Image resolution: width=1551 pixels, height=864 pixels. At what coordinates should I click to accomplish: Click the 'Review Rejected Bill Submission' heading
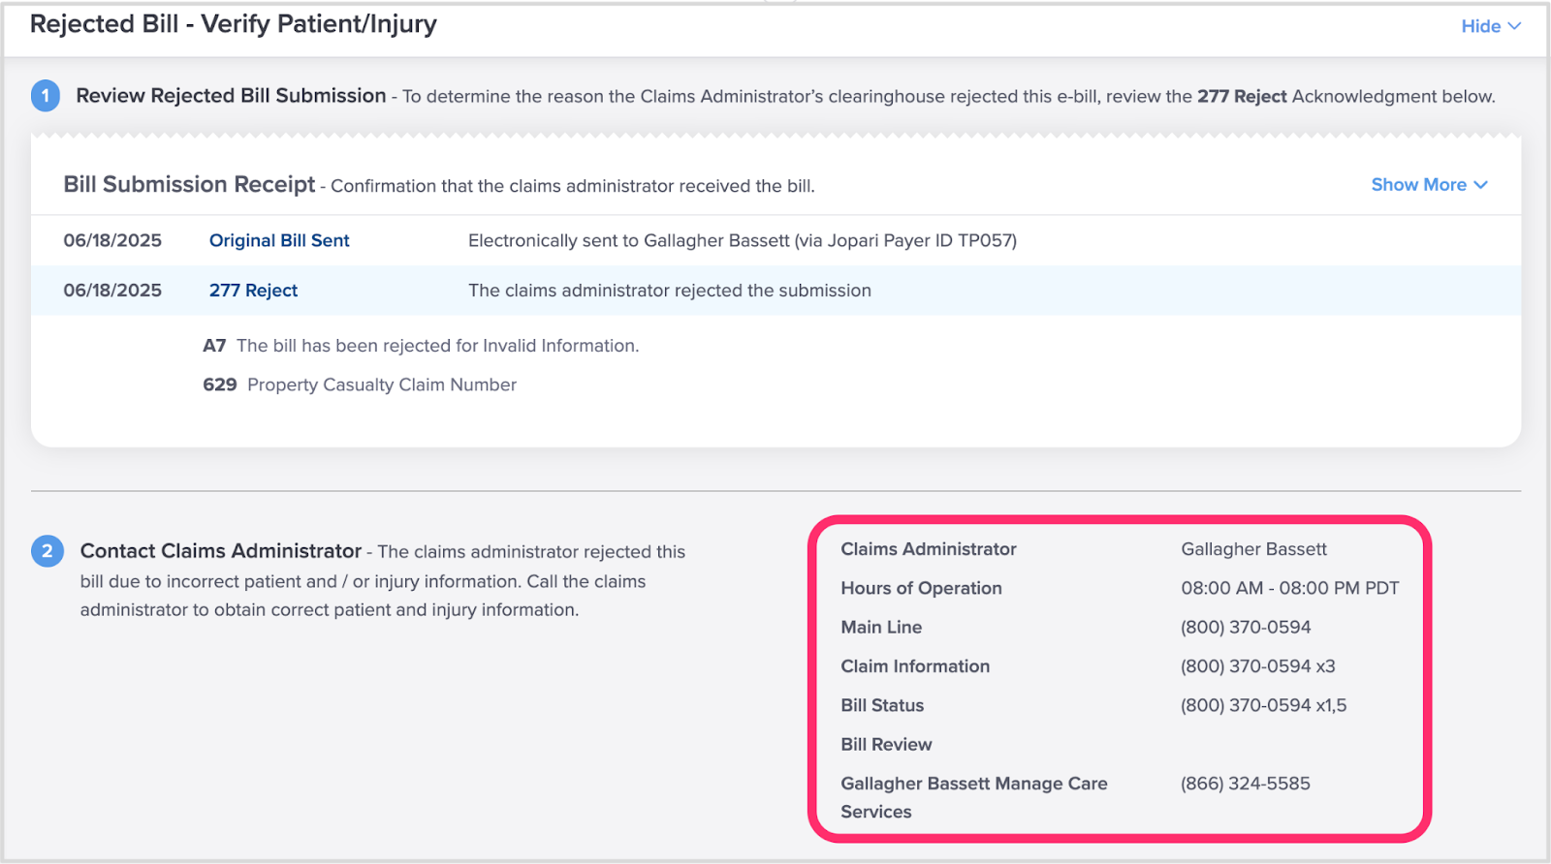pos(231,95)
